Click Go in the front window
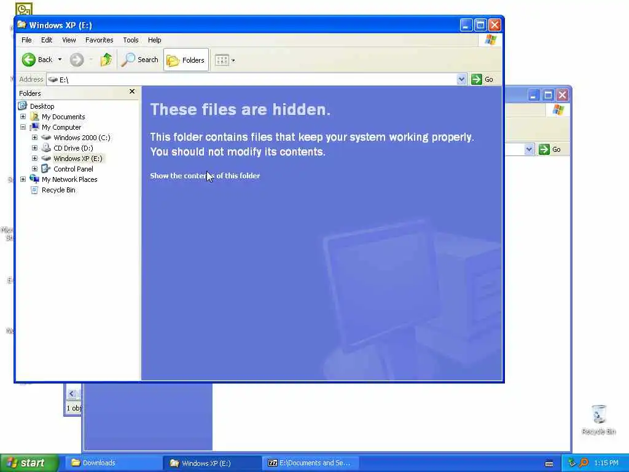The image size is (629, 472). tap(482, 79)
